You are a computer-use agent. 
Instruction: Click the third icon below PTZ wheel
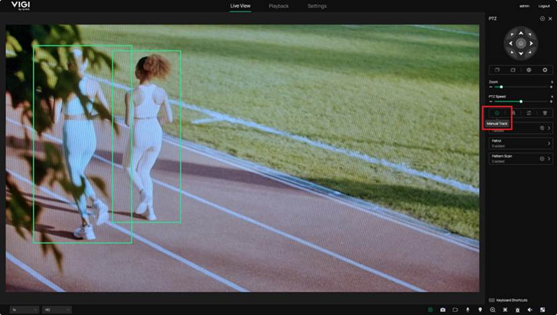[x=529, y=70]
